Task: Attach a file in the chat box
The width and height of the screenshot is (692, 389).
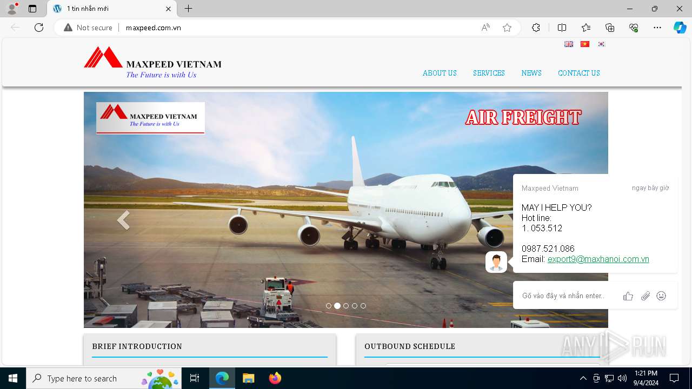Action: pos(645,296)
